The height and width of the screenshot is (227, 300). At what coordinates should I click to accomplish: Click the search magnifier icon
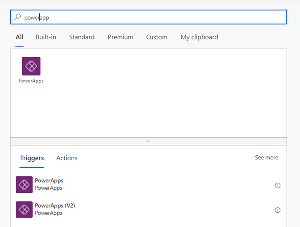tap(17, 17)
